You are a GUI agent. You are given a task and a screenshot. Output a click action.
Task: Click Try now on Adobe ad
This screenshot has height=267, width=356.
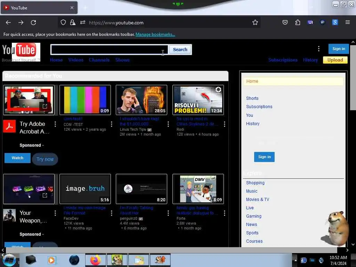tap(45, 159)
